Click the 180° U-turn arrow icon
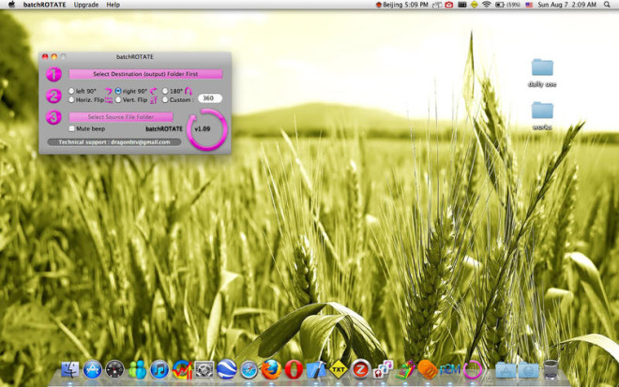 coord(189,92)
